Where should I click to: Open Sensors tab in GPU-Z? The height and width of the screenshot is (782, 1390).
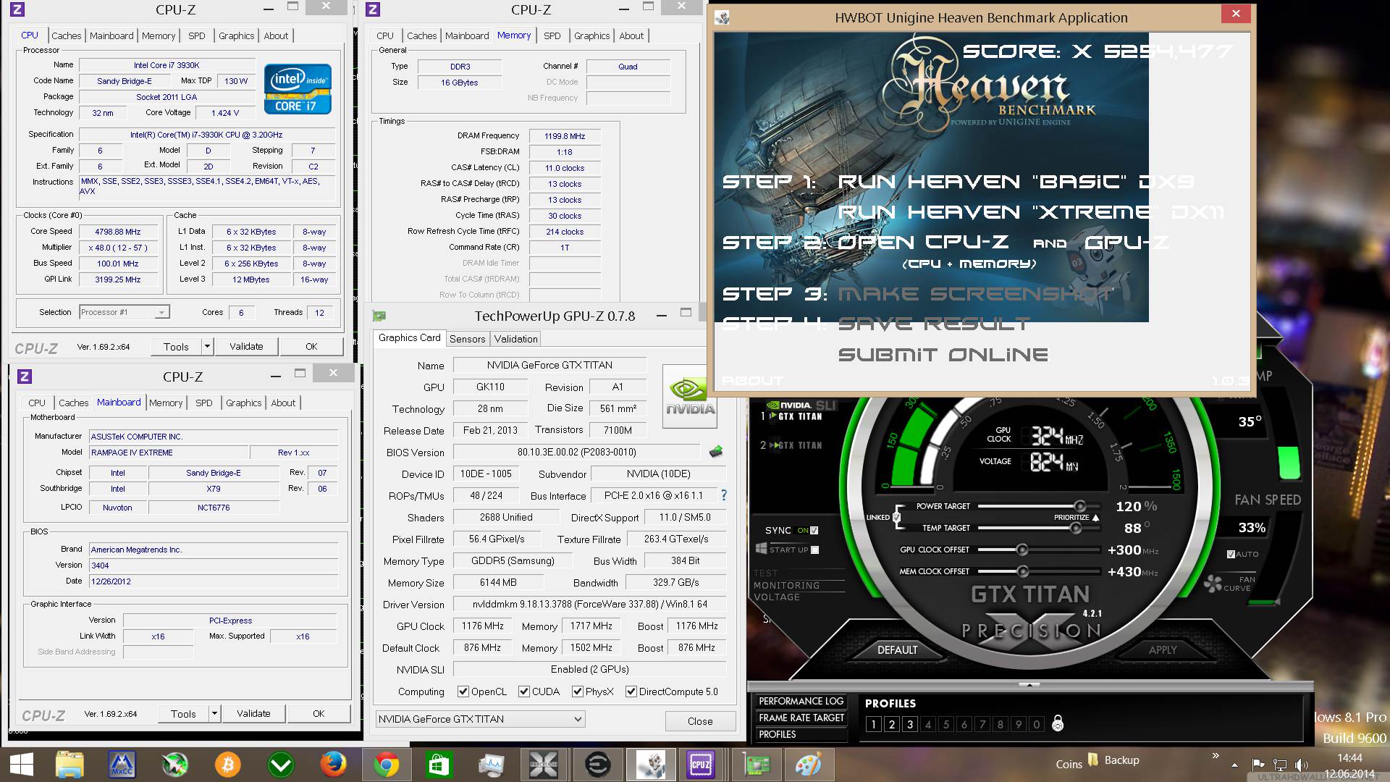468,339
